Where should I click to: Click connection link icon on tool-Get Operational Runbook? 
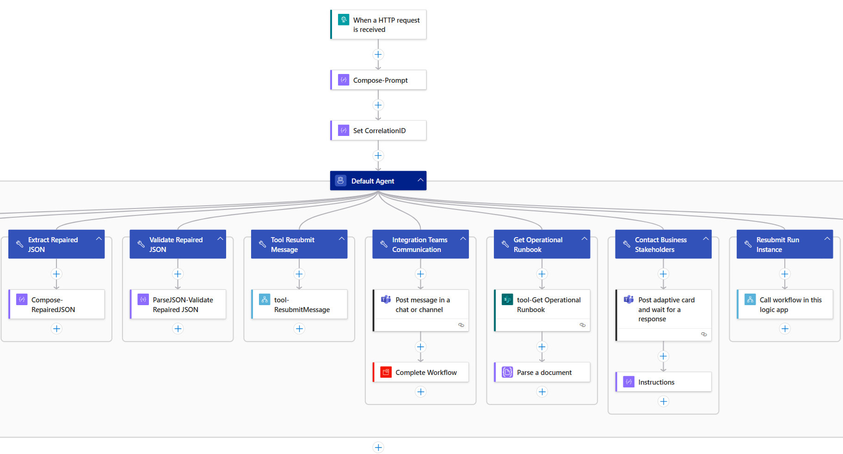point(583,325)
